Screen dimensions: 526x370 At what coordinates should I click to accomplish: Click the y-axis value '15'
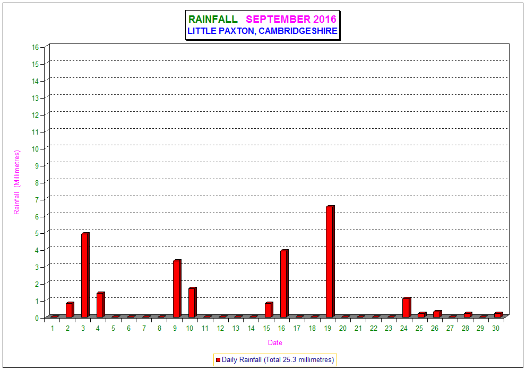pyautogui.click(x=36, y=64)
